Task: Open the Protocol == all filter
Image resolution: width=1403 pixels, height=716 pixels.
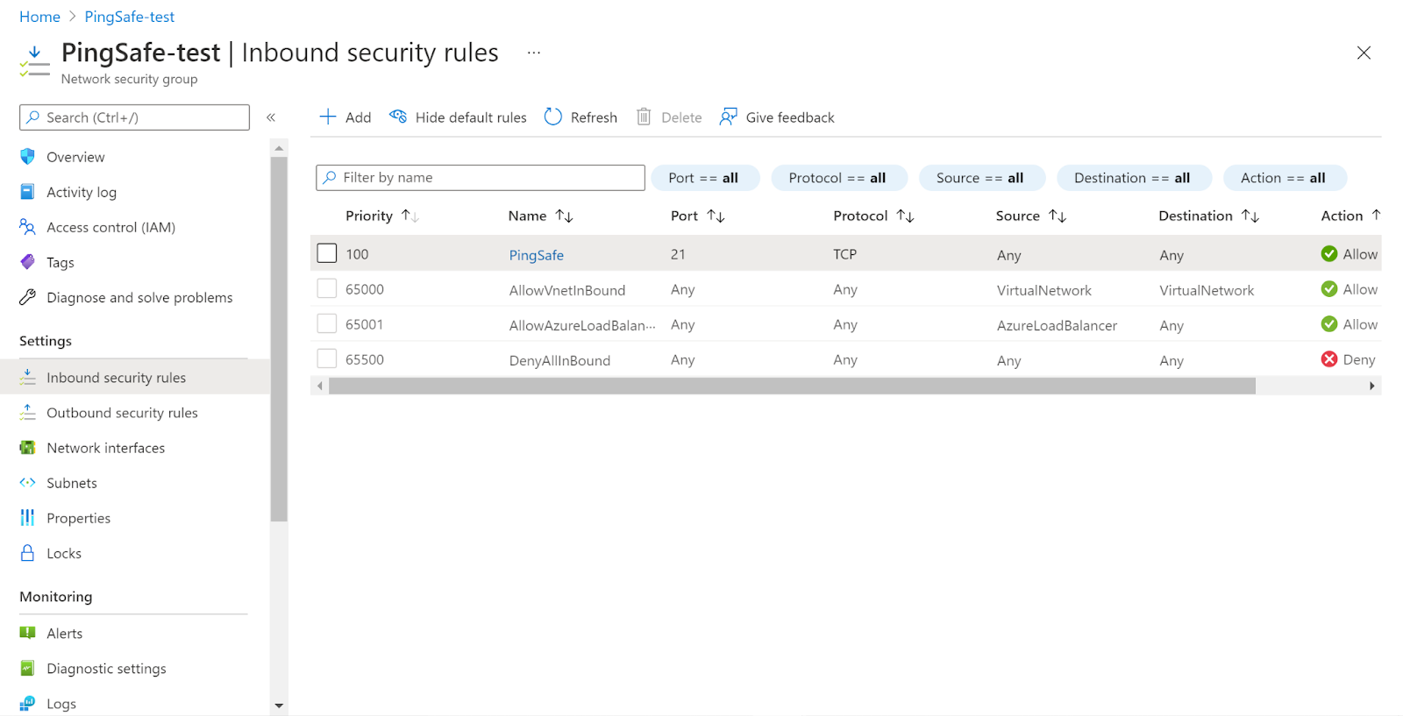Action: (x=837, y=178)
